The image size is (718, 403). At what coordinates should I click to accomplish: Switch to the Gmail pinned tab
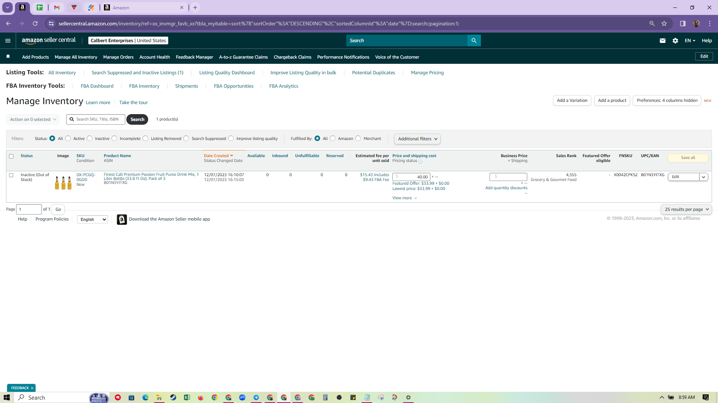[57, 7]
